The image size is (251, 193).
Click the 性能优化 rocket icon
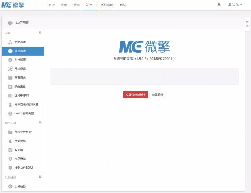point(10,141)
